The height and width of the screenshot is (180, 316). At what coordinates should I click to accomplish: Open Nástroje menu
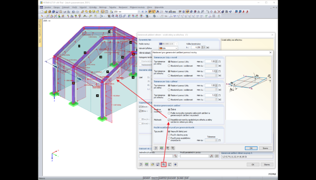(x=103, y=7)
